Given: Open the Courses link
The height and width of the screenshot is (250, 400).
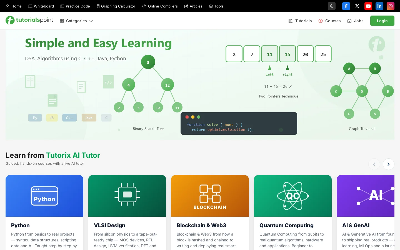Looking at the screenshot, I should (x=329, y=21).
